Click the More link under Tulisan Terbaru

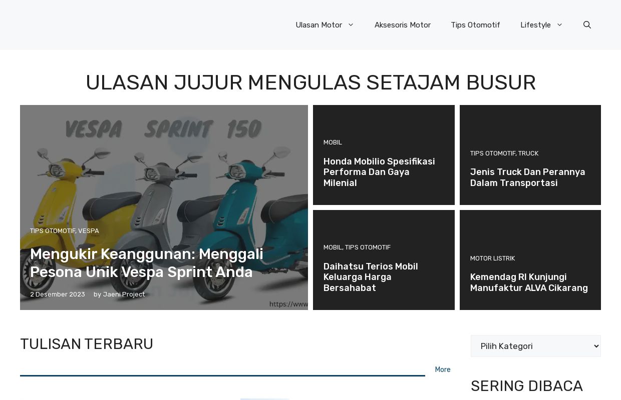click(x=443, y=369)
